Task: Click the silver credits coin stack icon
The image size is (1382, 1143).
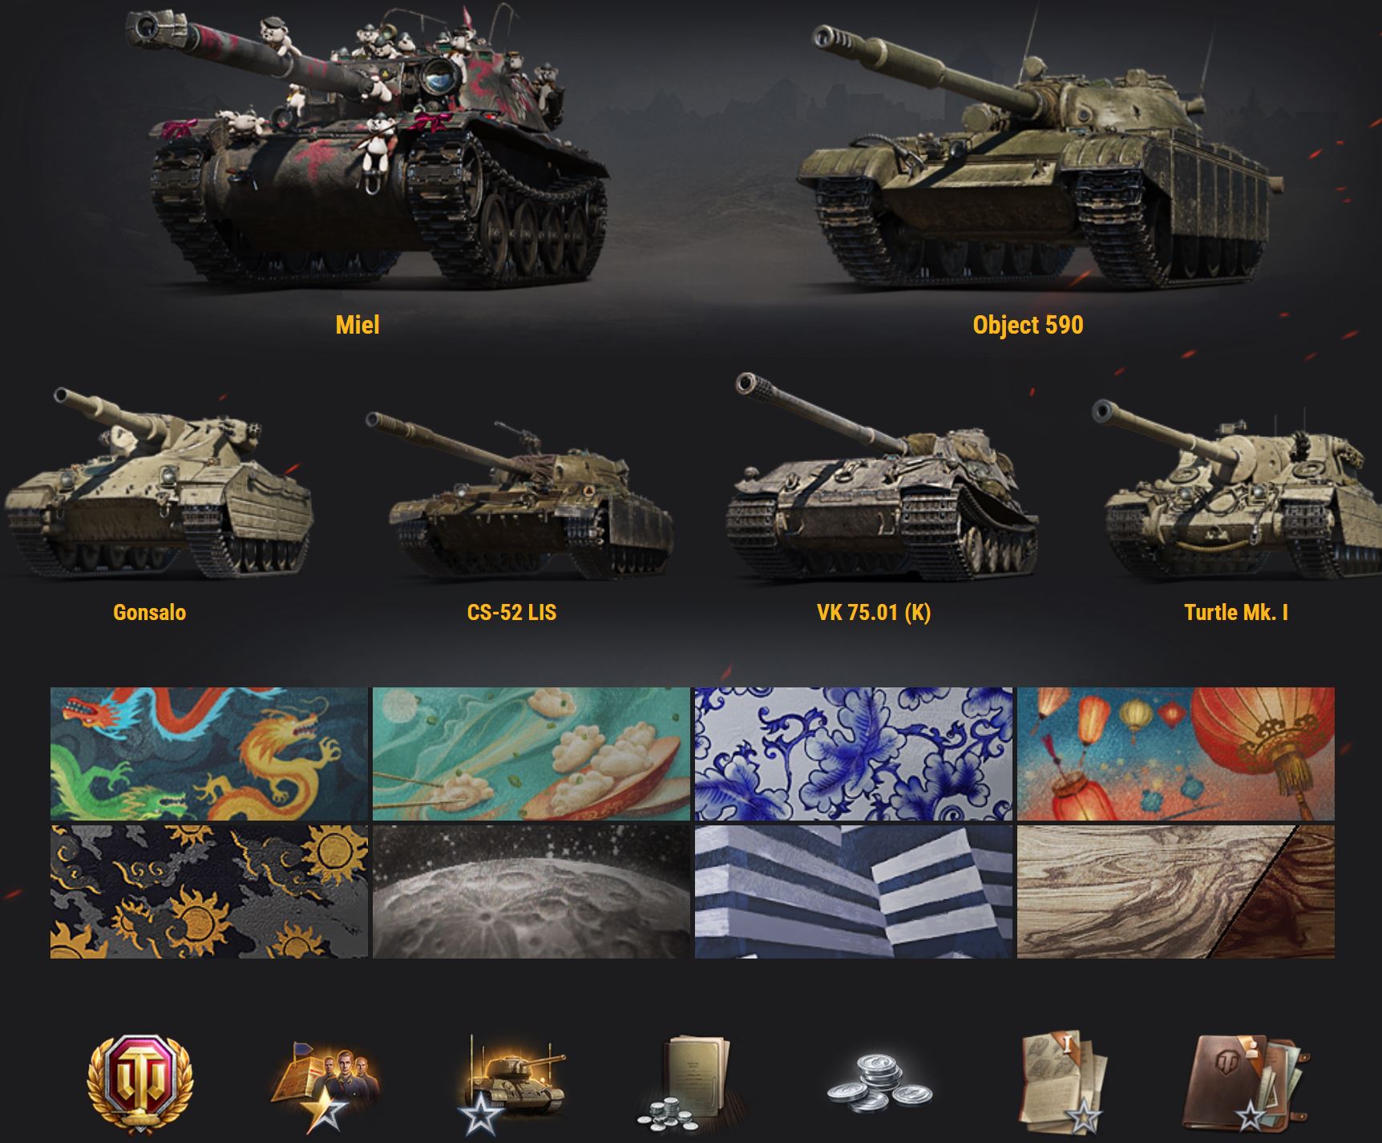Action: [879, 1084]
